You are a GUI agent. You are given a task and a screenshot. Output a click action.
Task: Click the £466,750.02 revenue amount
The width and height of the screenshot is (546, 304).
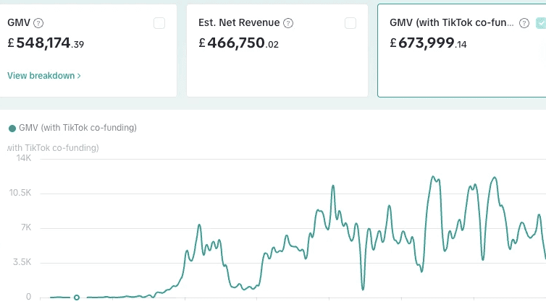[x=238, y=43]
